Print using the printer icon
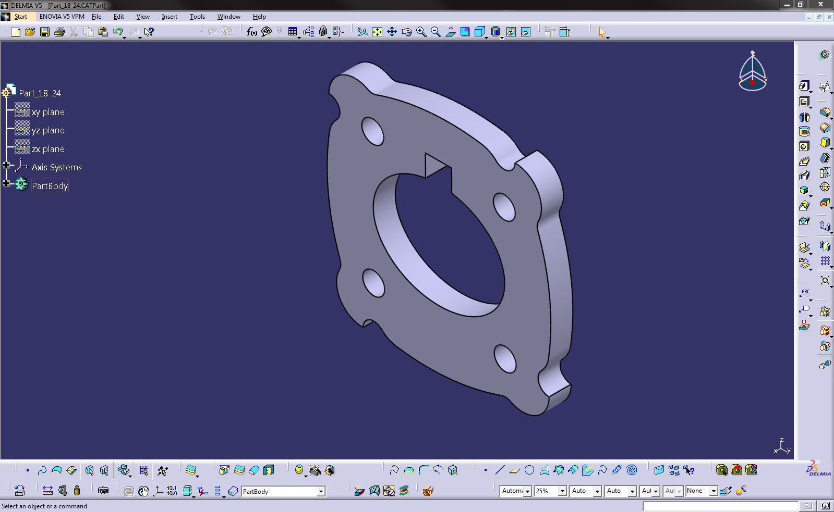Image resolution: width=834 pixels, height=512 pixels. tap(59, 32)
